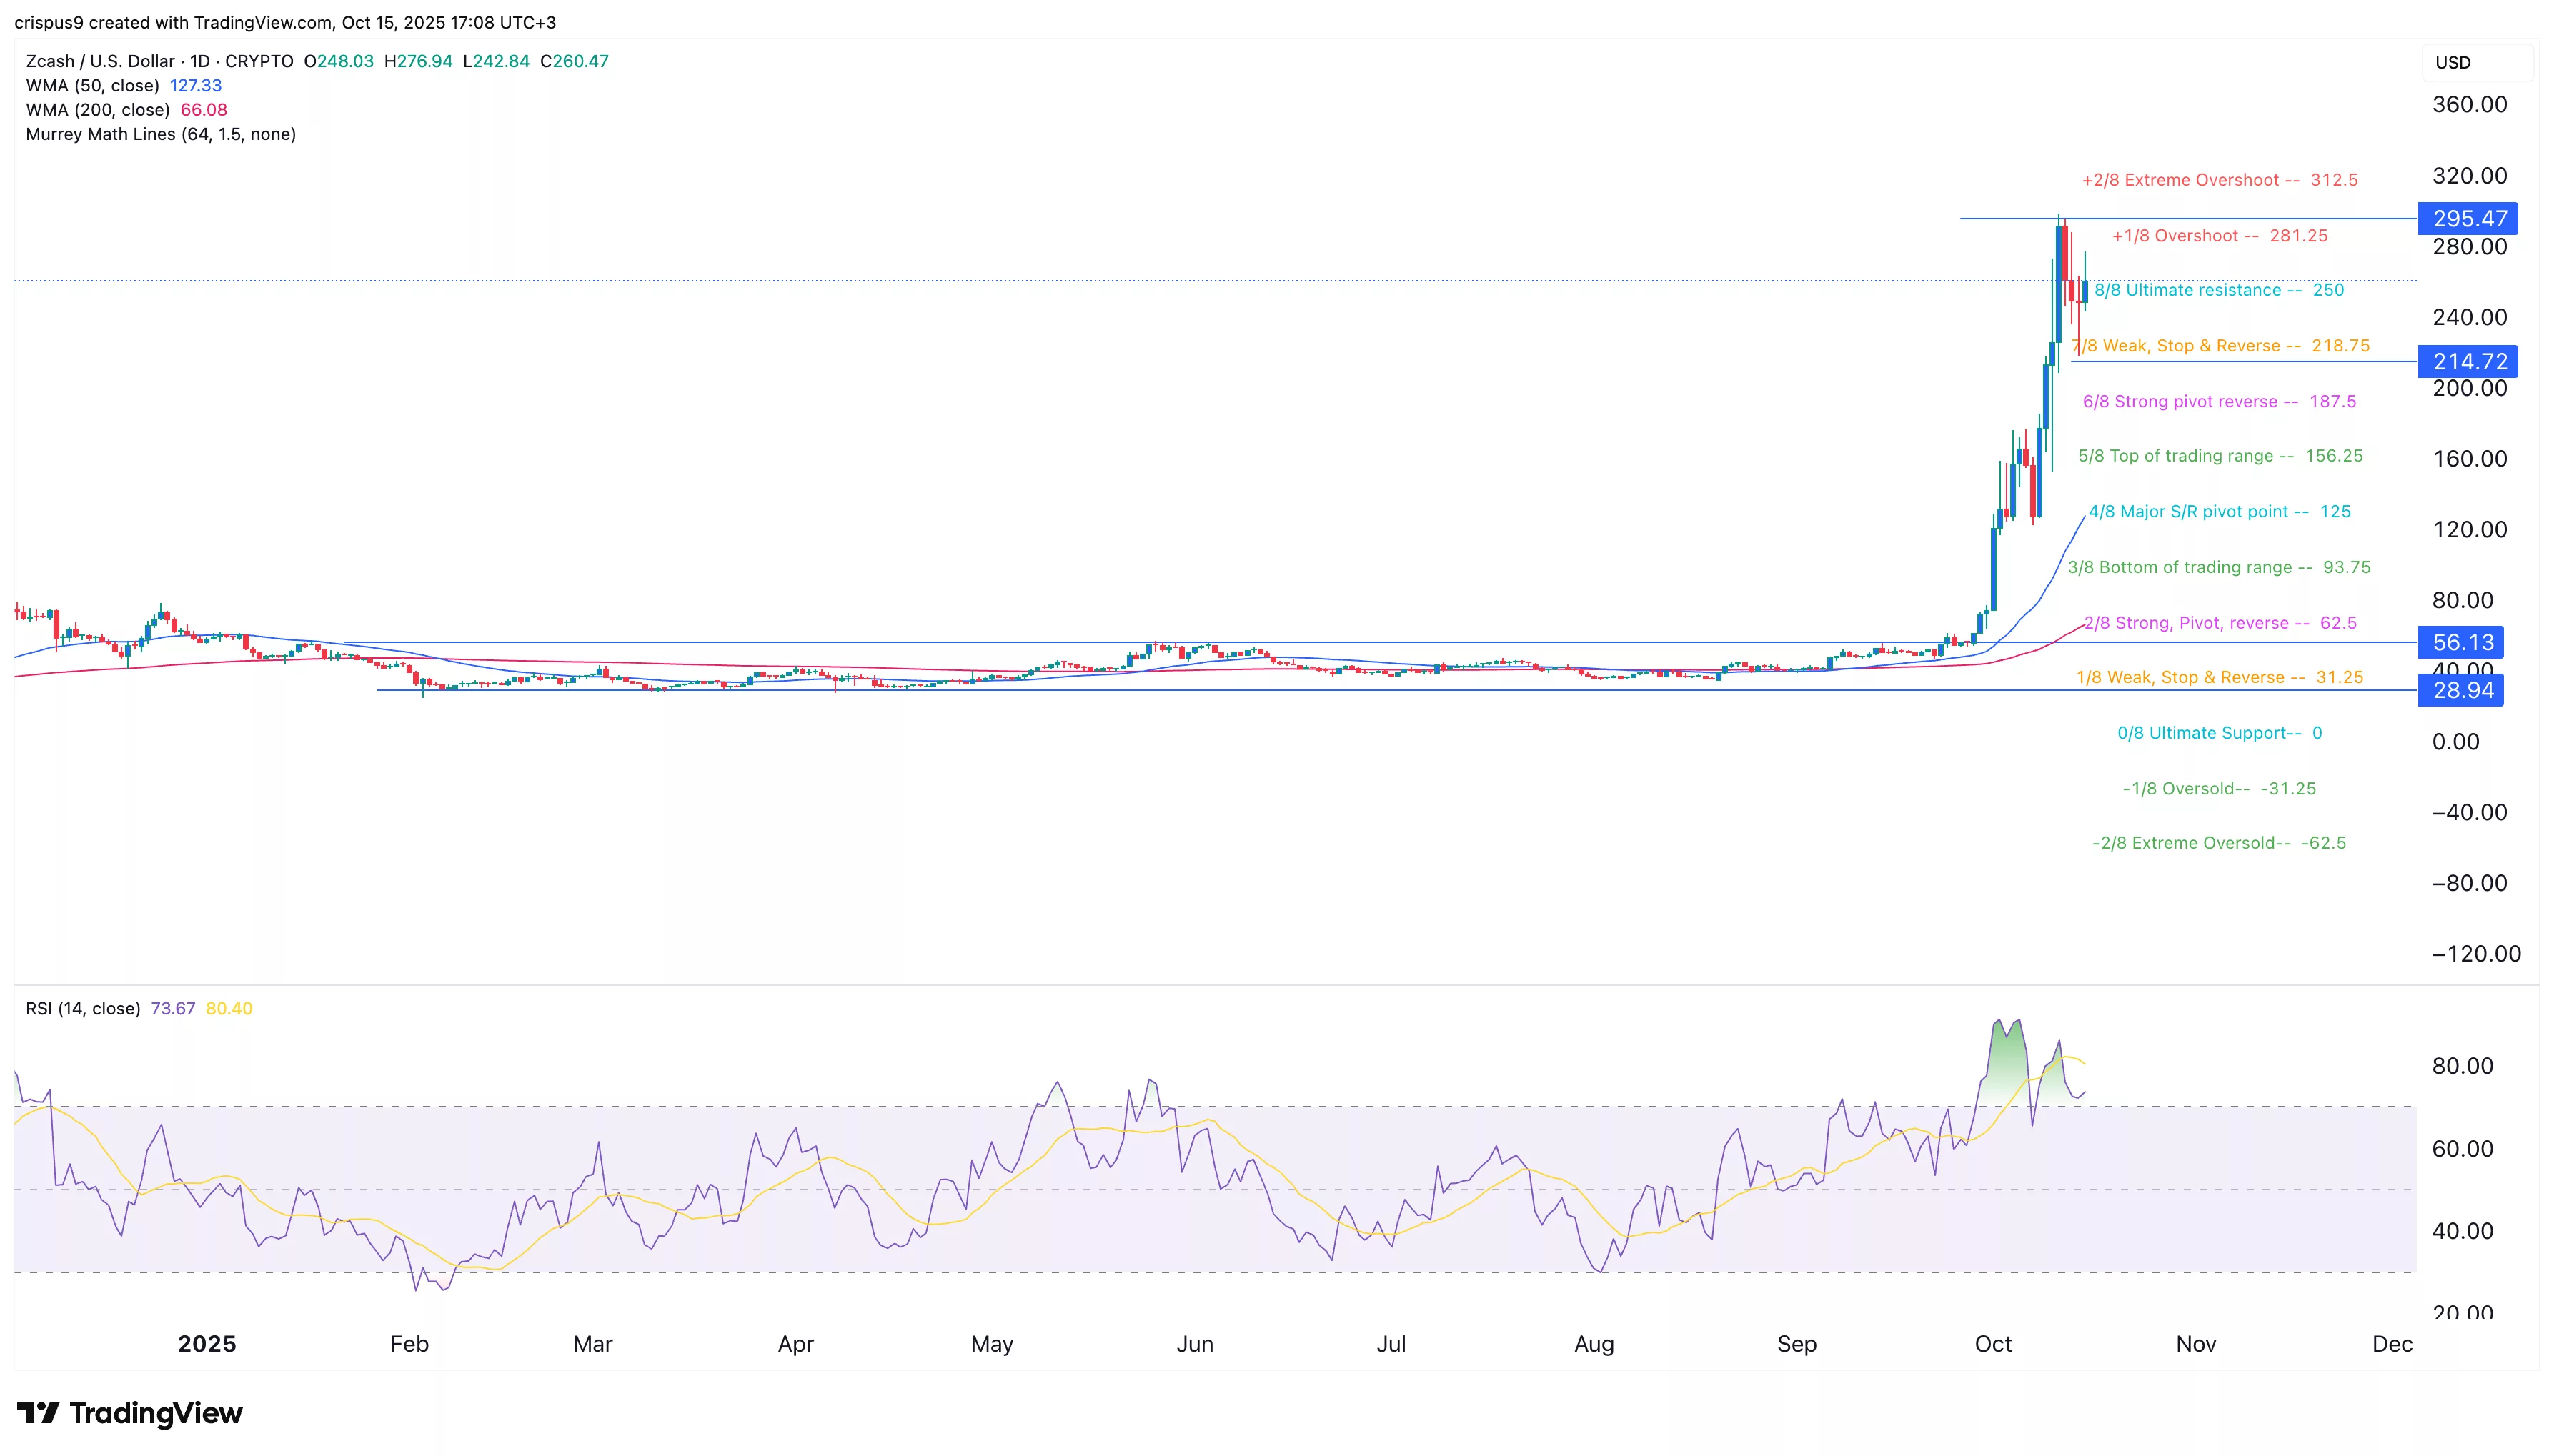Click the 360.00 value on the price scale
2554x1456 pixels.
point(2469,104)
